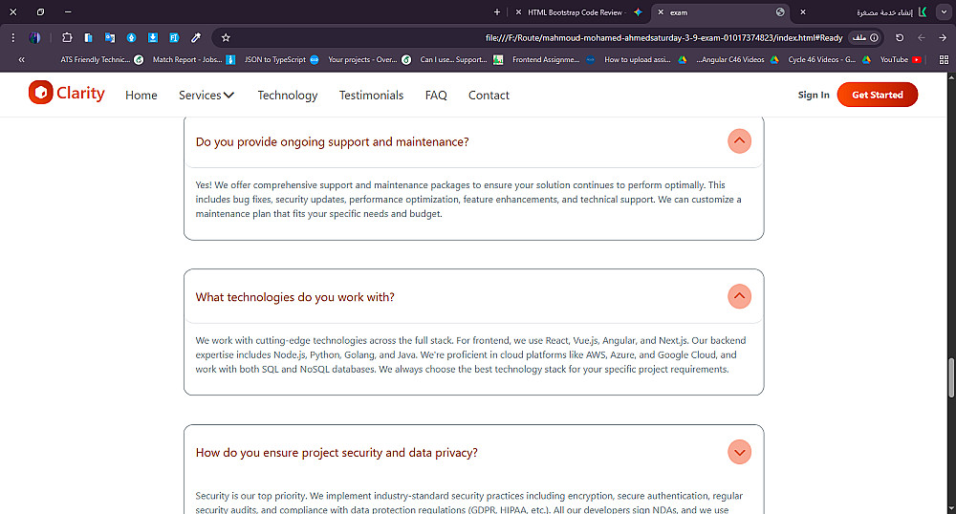Open the browser profile avatar

click(34, 38)
